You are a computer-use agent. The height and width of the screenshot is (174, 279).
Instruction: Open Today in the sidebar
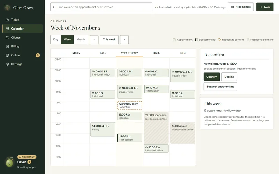tap(22, 20)
